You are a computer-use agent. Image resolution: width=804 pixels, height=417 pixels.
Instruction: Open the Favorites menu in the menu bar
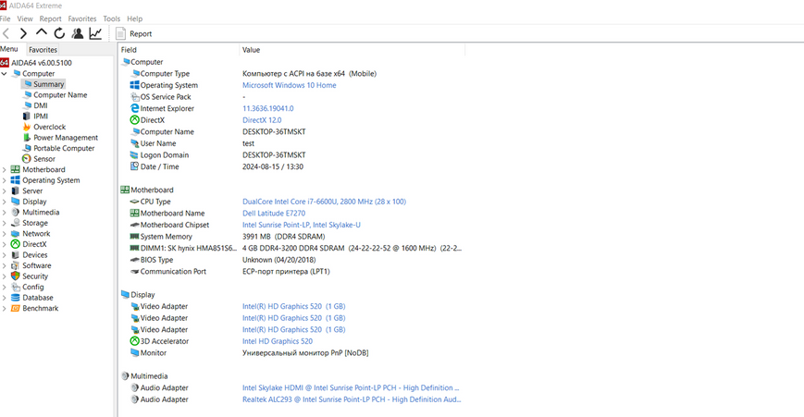click(82, 18)
